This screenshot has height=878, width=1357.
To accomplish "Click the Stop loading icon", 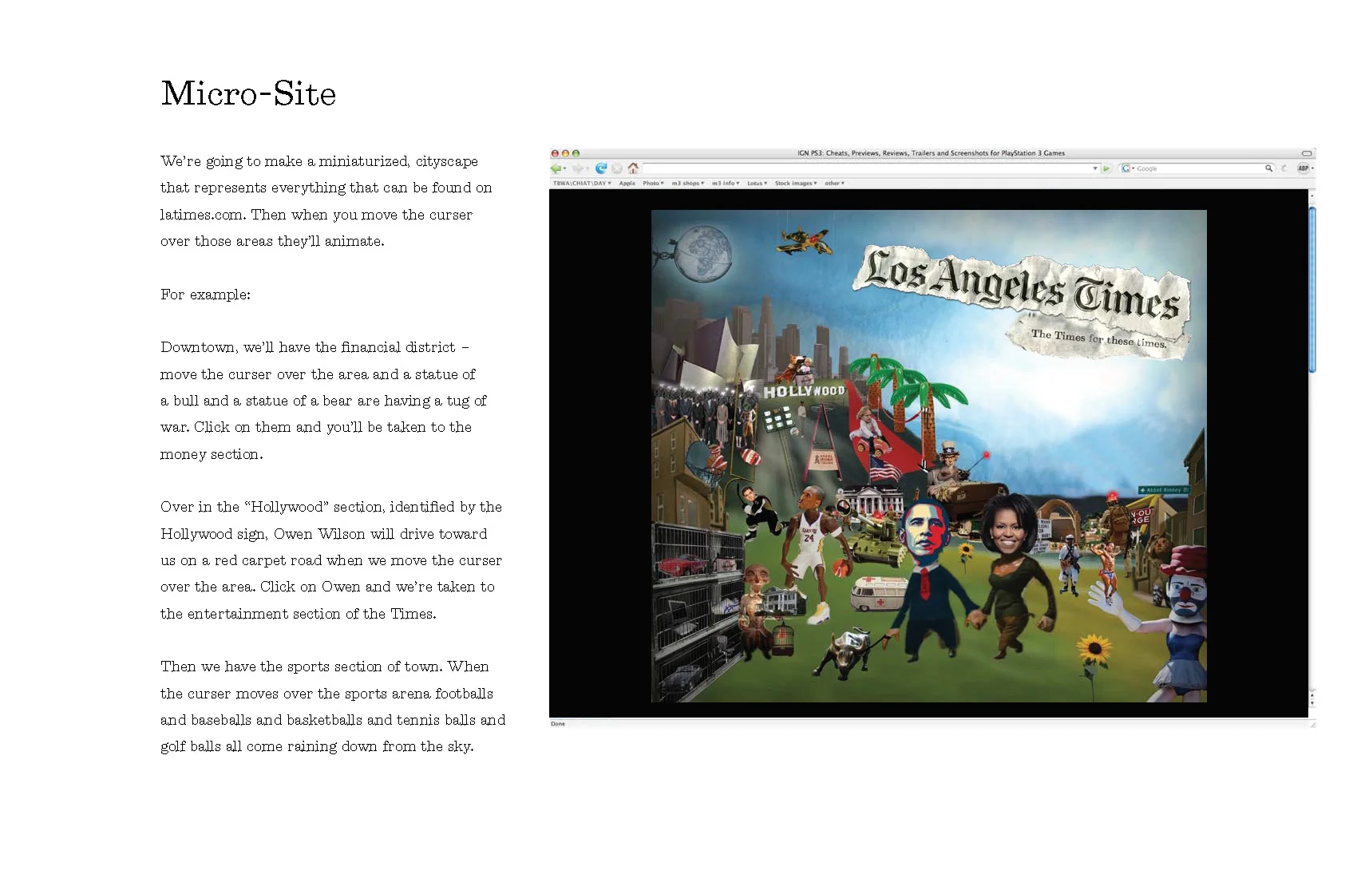I will click(x=617, y=168).
